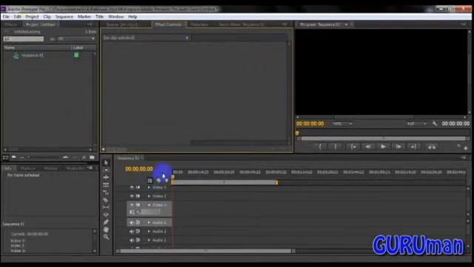Expand the Audio 2 track
Screen dimensions: 474x267
[149, 231]
